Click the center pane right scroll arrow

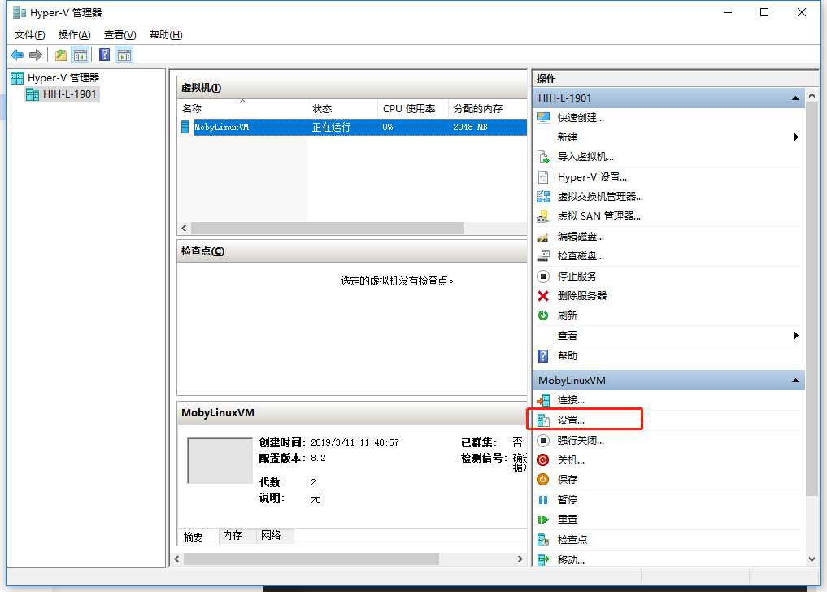[520, 559]
